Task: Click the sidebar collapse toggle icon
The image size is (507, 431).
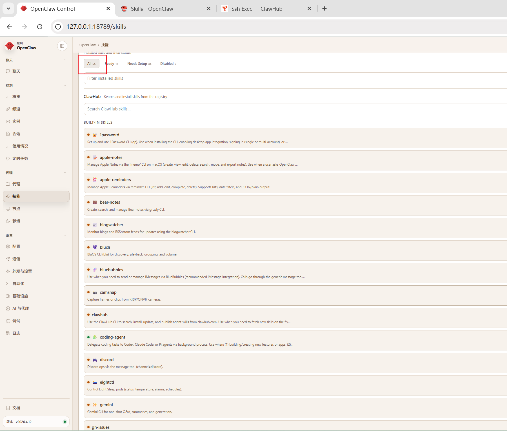Action: [x=62, y=46]
